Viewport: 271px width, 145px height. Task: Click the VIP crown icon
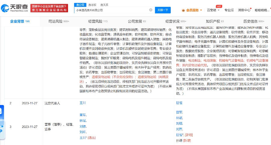pos(183,10)
